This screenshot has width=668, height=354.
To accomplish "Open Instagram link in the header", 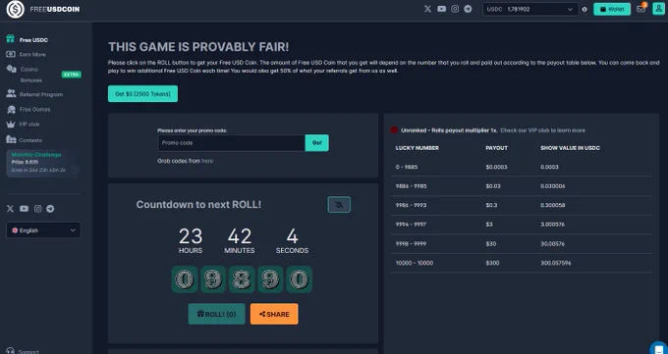I will coord(455,9).
